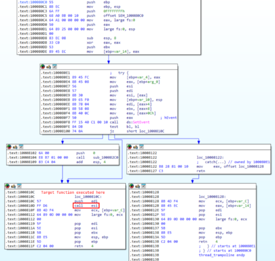Click the highlighted call esi instruction

tap(86, 206)
